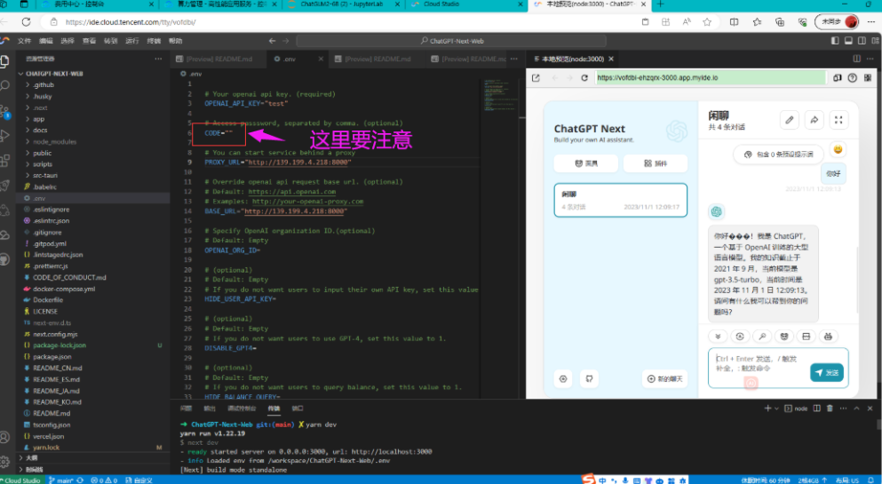This screenshot has width=882, height=484.
Task: Open the new terminal dropdown arrow
Action: [777, 409]
